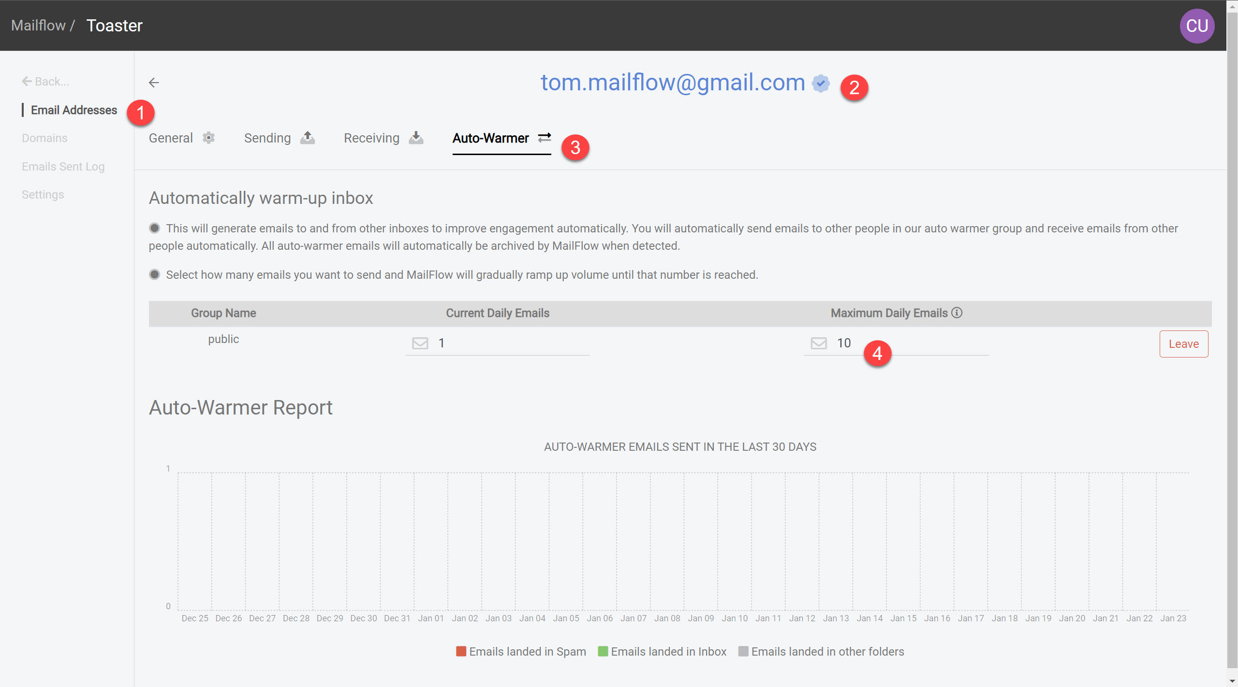1238x687 pixels.
Task: Click the Auto-Warmer swap arrows icon
Action: [x=545, y=138]
